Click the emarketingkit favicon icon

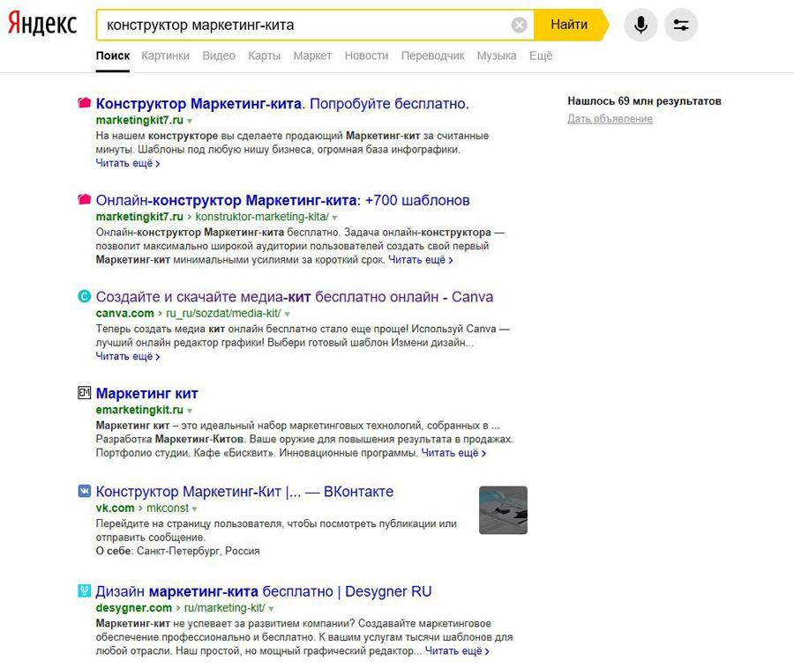click(x=85, y=393)
